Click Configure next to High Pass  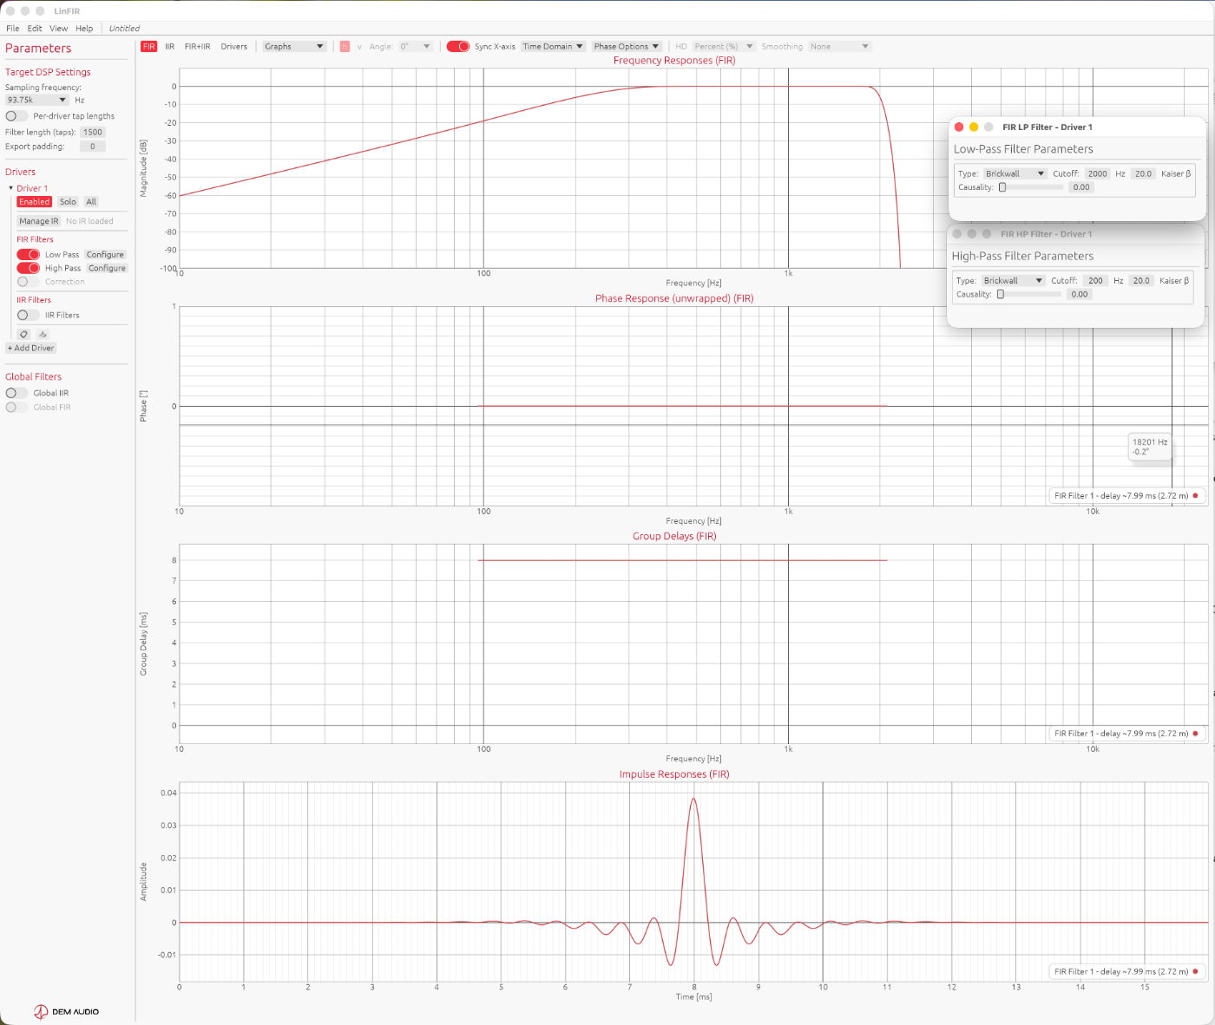click(107, 268)
